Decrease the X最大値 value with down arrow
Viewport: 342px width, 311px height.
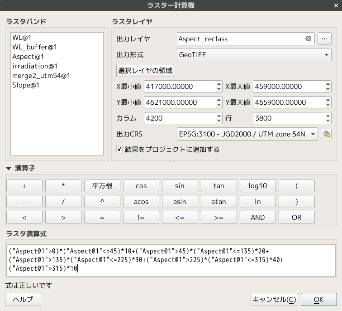(328, 89)
